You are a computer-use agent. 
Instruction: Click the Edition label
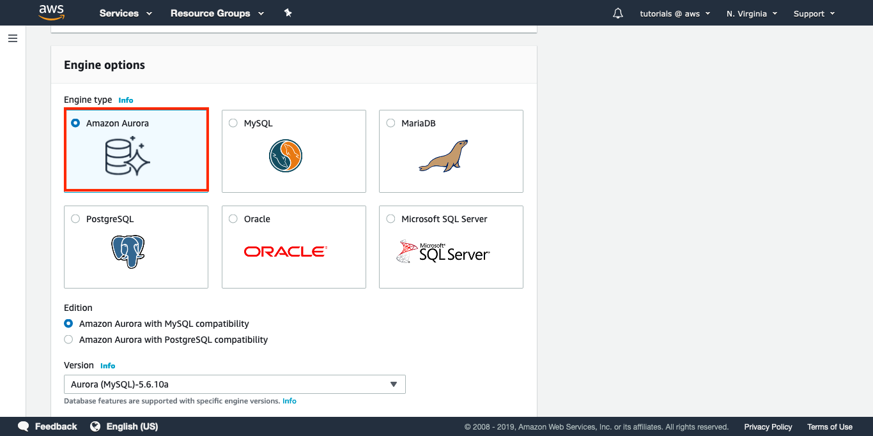78,308
